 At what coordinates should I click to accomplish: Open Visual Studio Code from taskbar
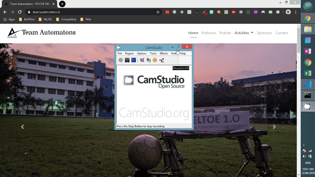tap(308, 84)
